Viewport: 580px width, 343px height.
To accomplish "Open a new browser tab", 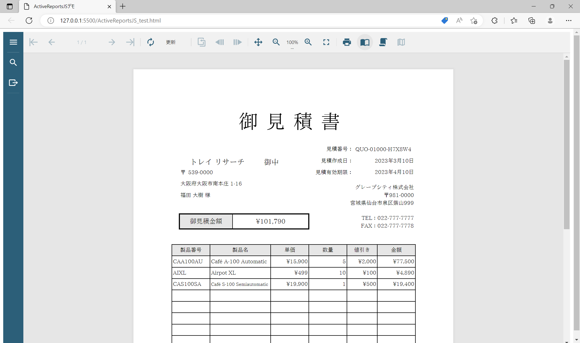I will (x=123, y=6).
